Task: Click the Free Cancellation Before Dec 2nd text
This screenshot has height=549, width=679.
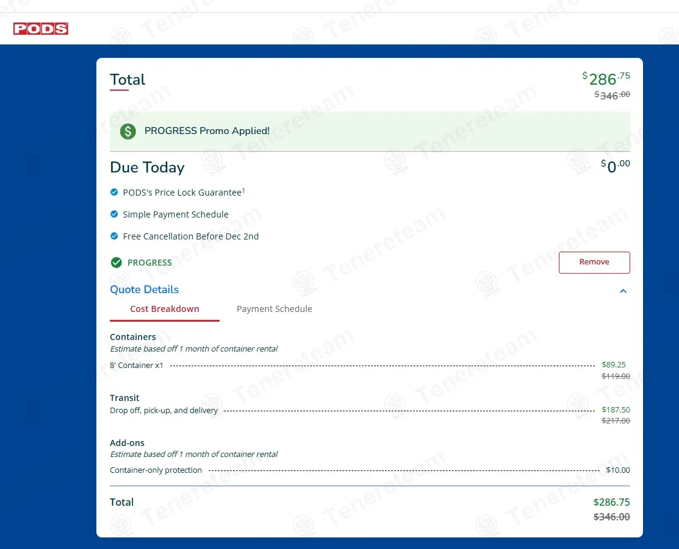Action: 190,236
